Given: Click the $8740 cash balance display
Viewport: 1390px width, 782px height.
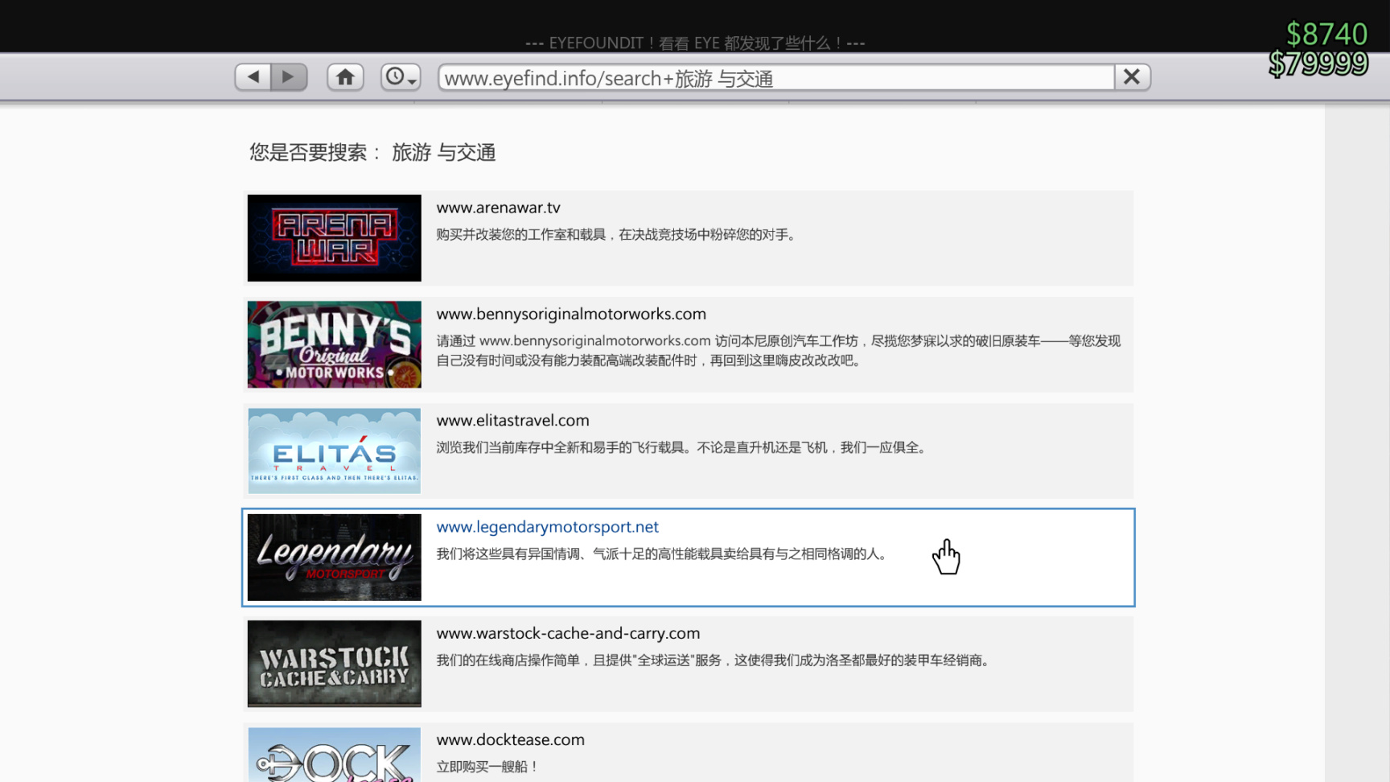Looking at the screenshot, I should [1326, 34].
